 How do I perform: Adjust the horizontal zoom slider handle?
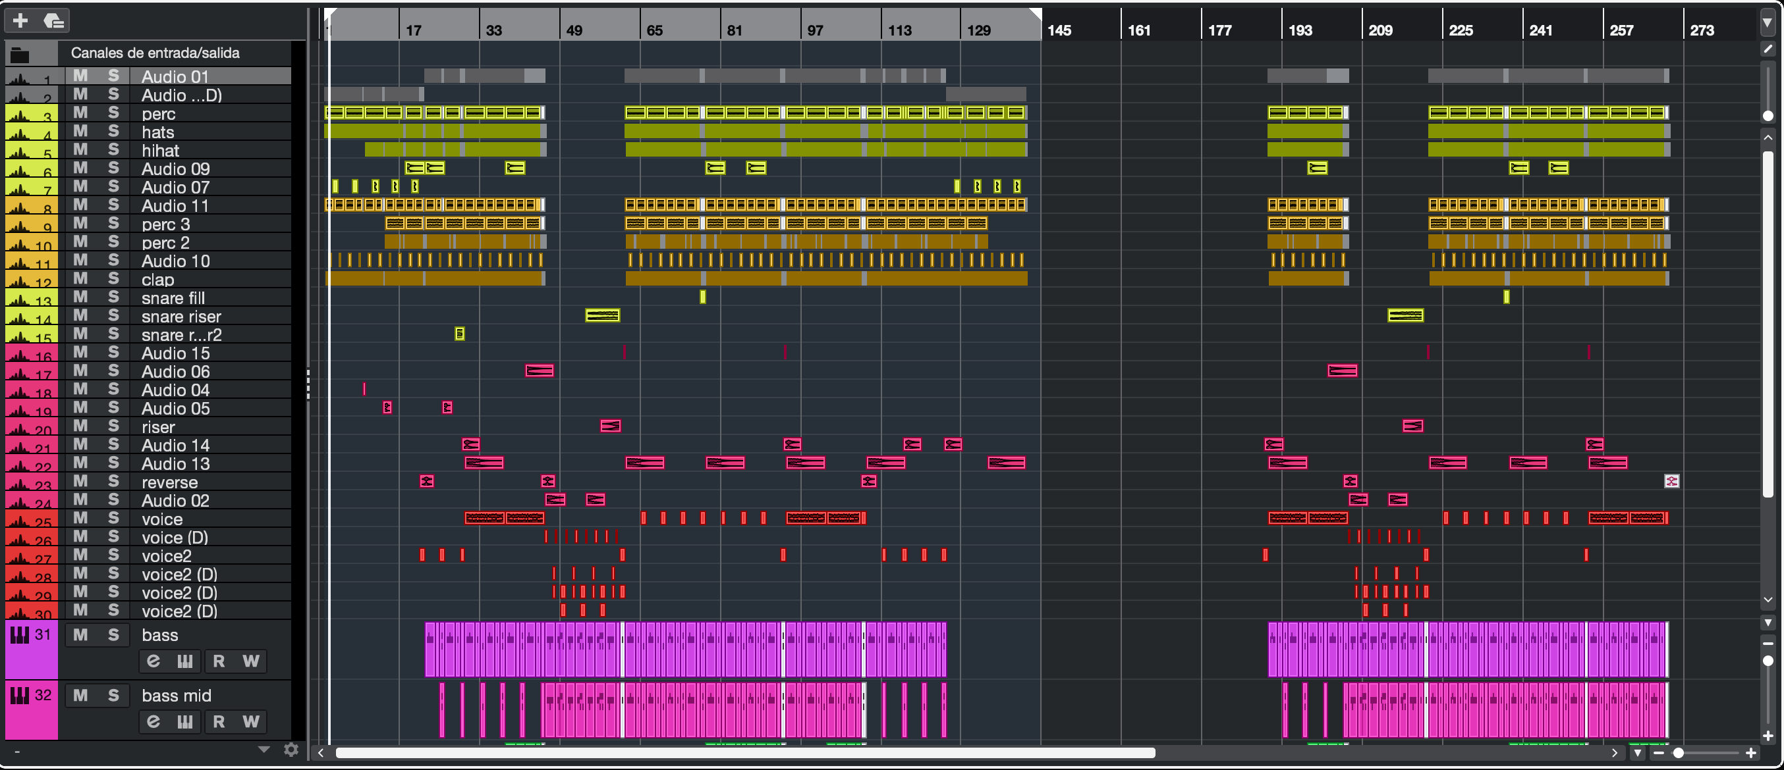[1679, 753]
